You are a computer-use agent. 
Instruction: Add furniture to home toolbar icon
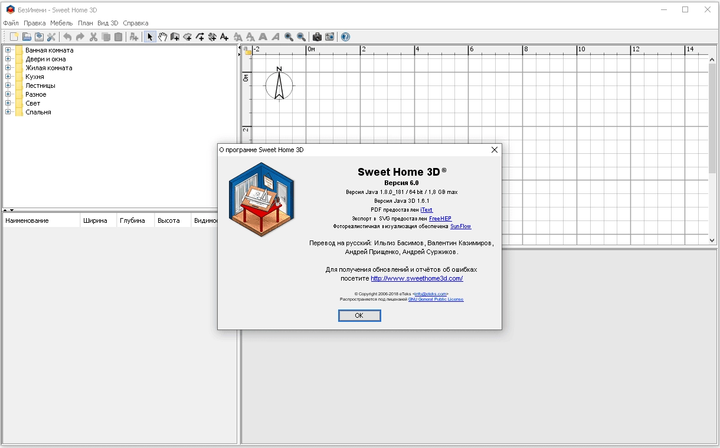click(134, 37)
